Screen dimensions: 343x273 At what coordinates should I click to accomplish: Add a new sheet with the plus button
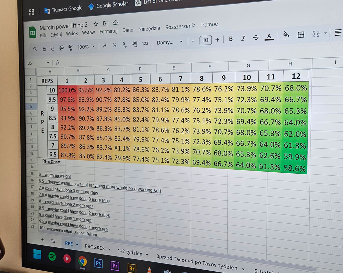(43, 240)
